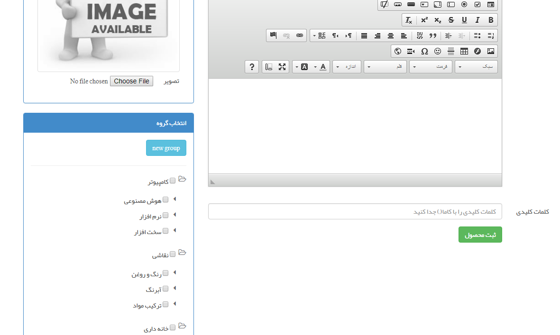This screenshot has height=335, width=560.
Task: Open the قلم font dropdown
Action: pos(385,67)
